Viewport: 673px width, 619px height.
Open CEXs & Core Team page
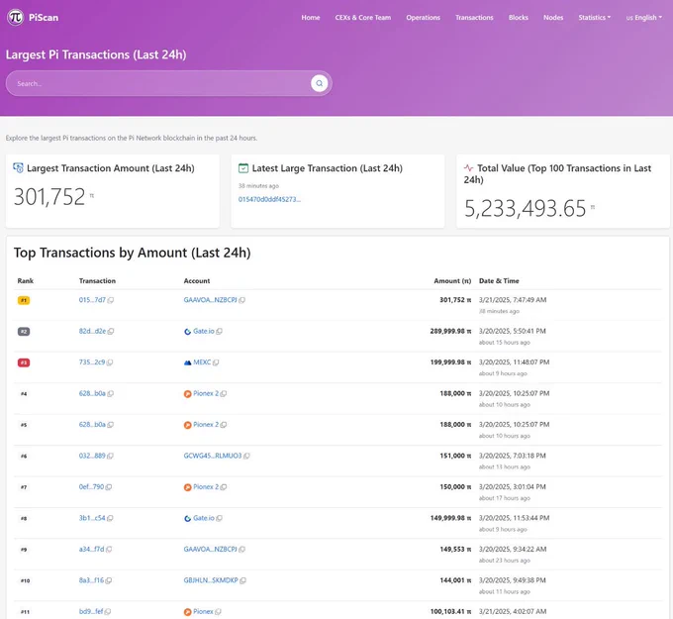pyautogui.click(x=362, y=18)
